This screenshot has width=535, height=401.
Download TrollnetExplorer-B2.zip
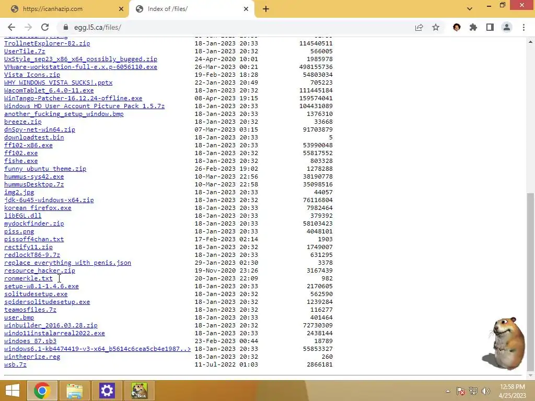pos(47,43)
